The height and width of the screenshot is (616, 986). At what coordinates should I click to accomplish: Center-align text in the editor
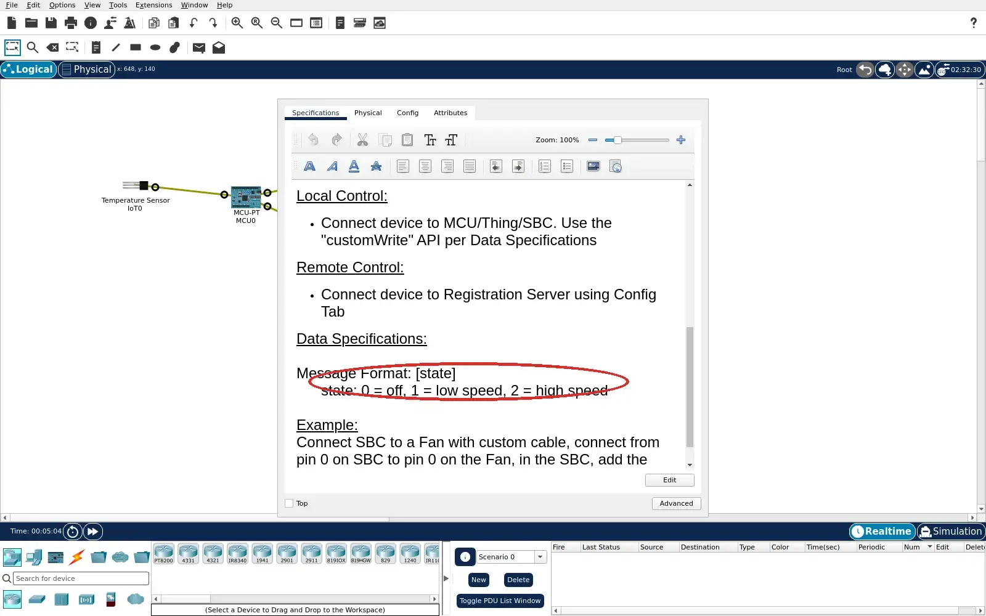click(425, 166)
